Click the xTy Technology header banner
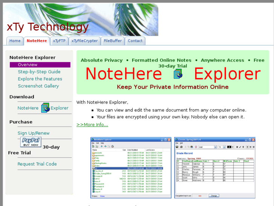Screen dimensions: 274x206 click(x=81, y=20)
